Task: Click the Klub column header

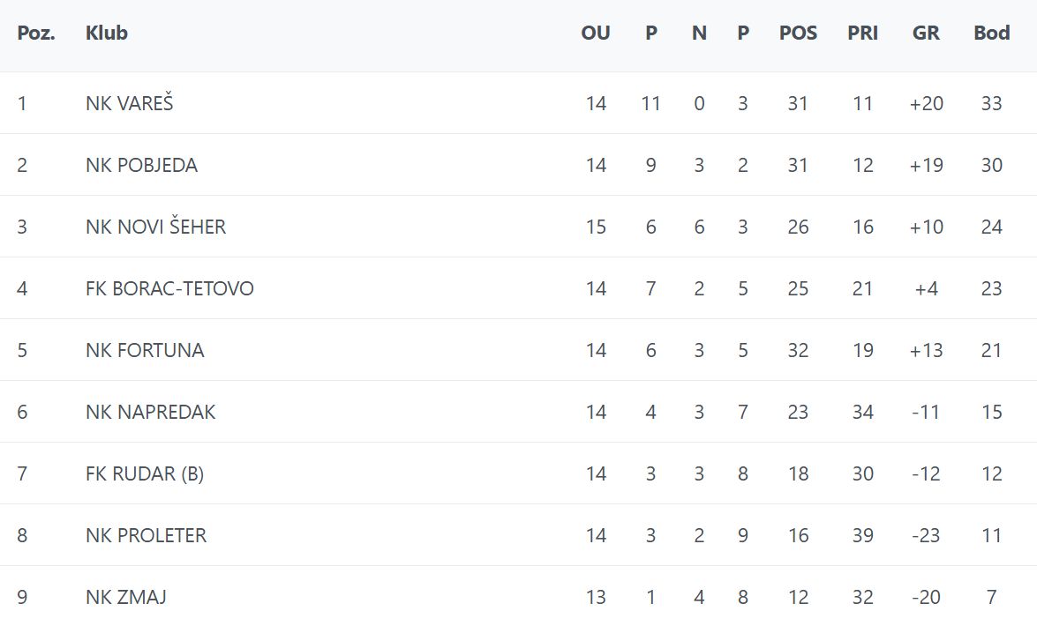Action: click(107, 34)
